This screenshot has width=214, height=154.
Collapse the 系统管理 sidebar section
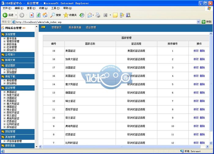pos(18,34)
